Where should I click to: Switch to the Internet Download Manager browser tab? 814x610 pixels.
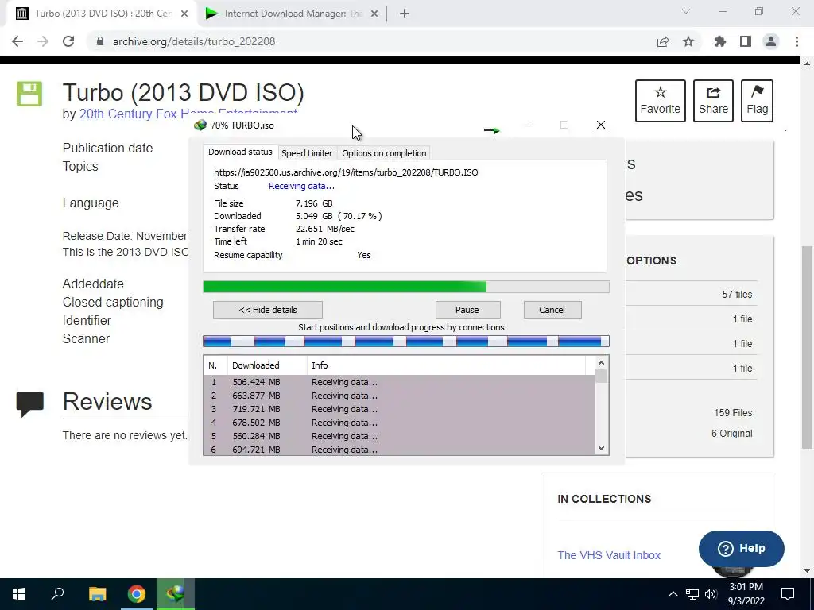[x=292, y=14]
